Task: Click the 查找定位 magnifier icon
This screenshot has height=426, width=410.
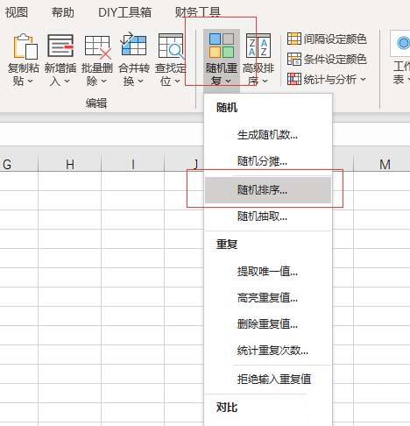Action: coord(171,46)
